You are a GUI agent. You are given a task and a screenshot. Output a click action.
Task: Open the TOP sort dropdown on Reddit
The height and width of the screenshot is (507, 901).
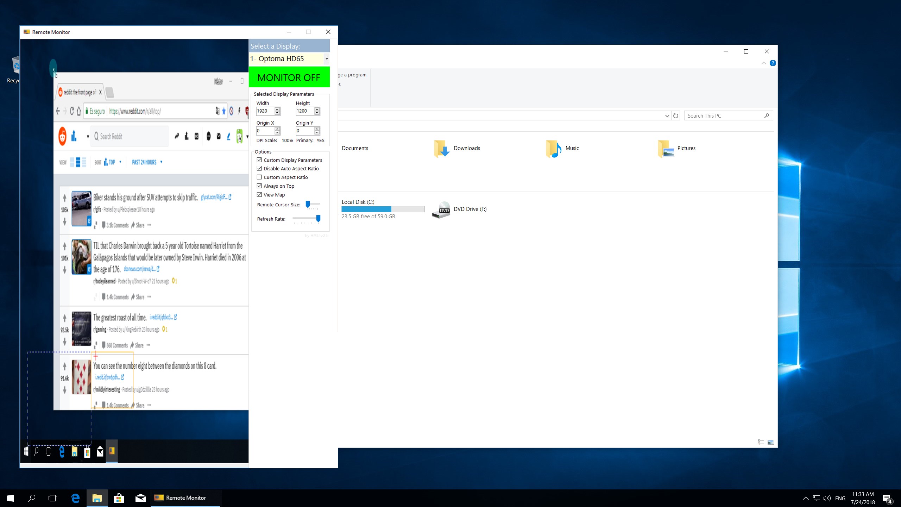point(113,162)
